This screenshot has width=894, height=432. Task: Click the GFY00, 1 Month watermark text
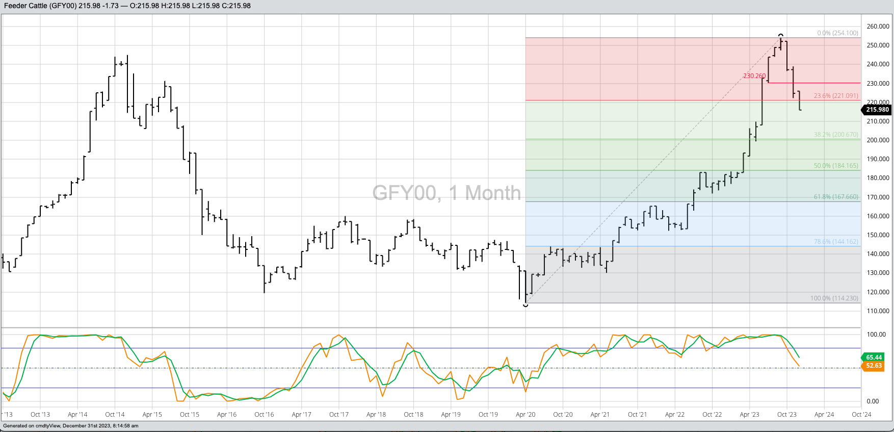point(446,193)
